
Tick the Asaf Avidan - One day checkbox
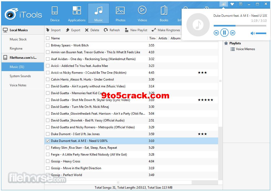48,59
